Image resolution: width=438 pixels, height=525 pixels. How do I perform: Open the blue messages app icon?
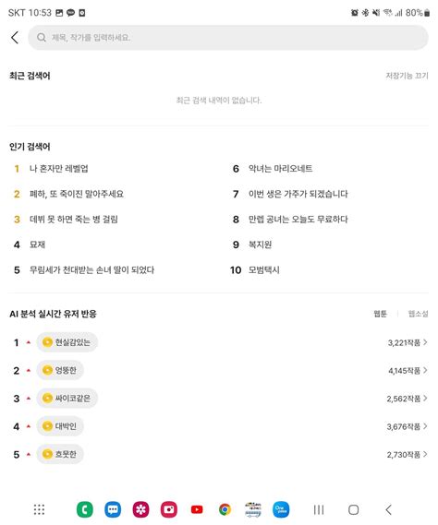coord(113,509)
